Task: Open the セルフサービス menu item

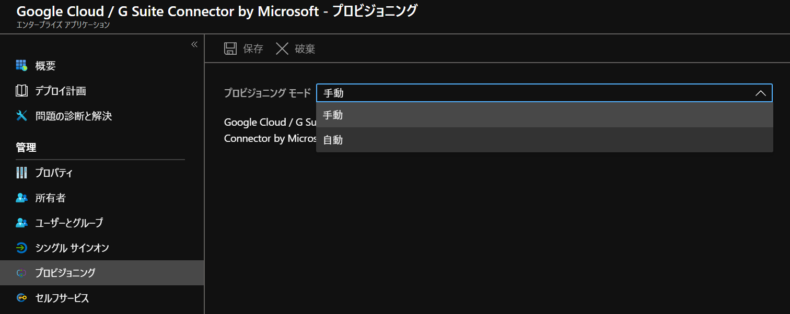Action: [62, 298]
